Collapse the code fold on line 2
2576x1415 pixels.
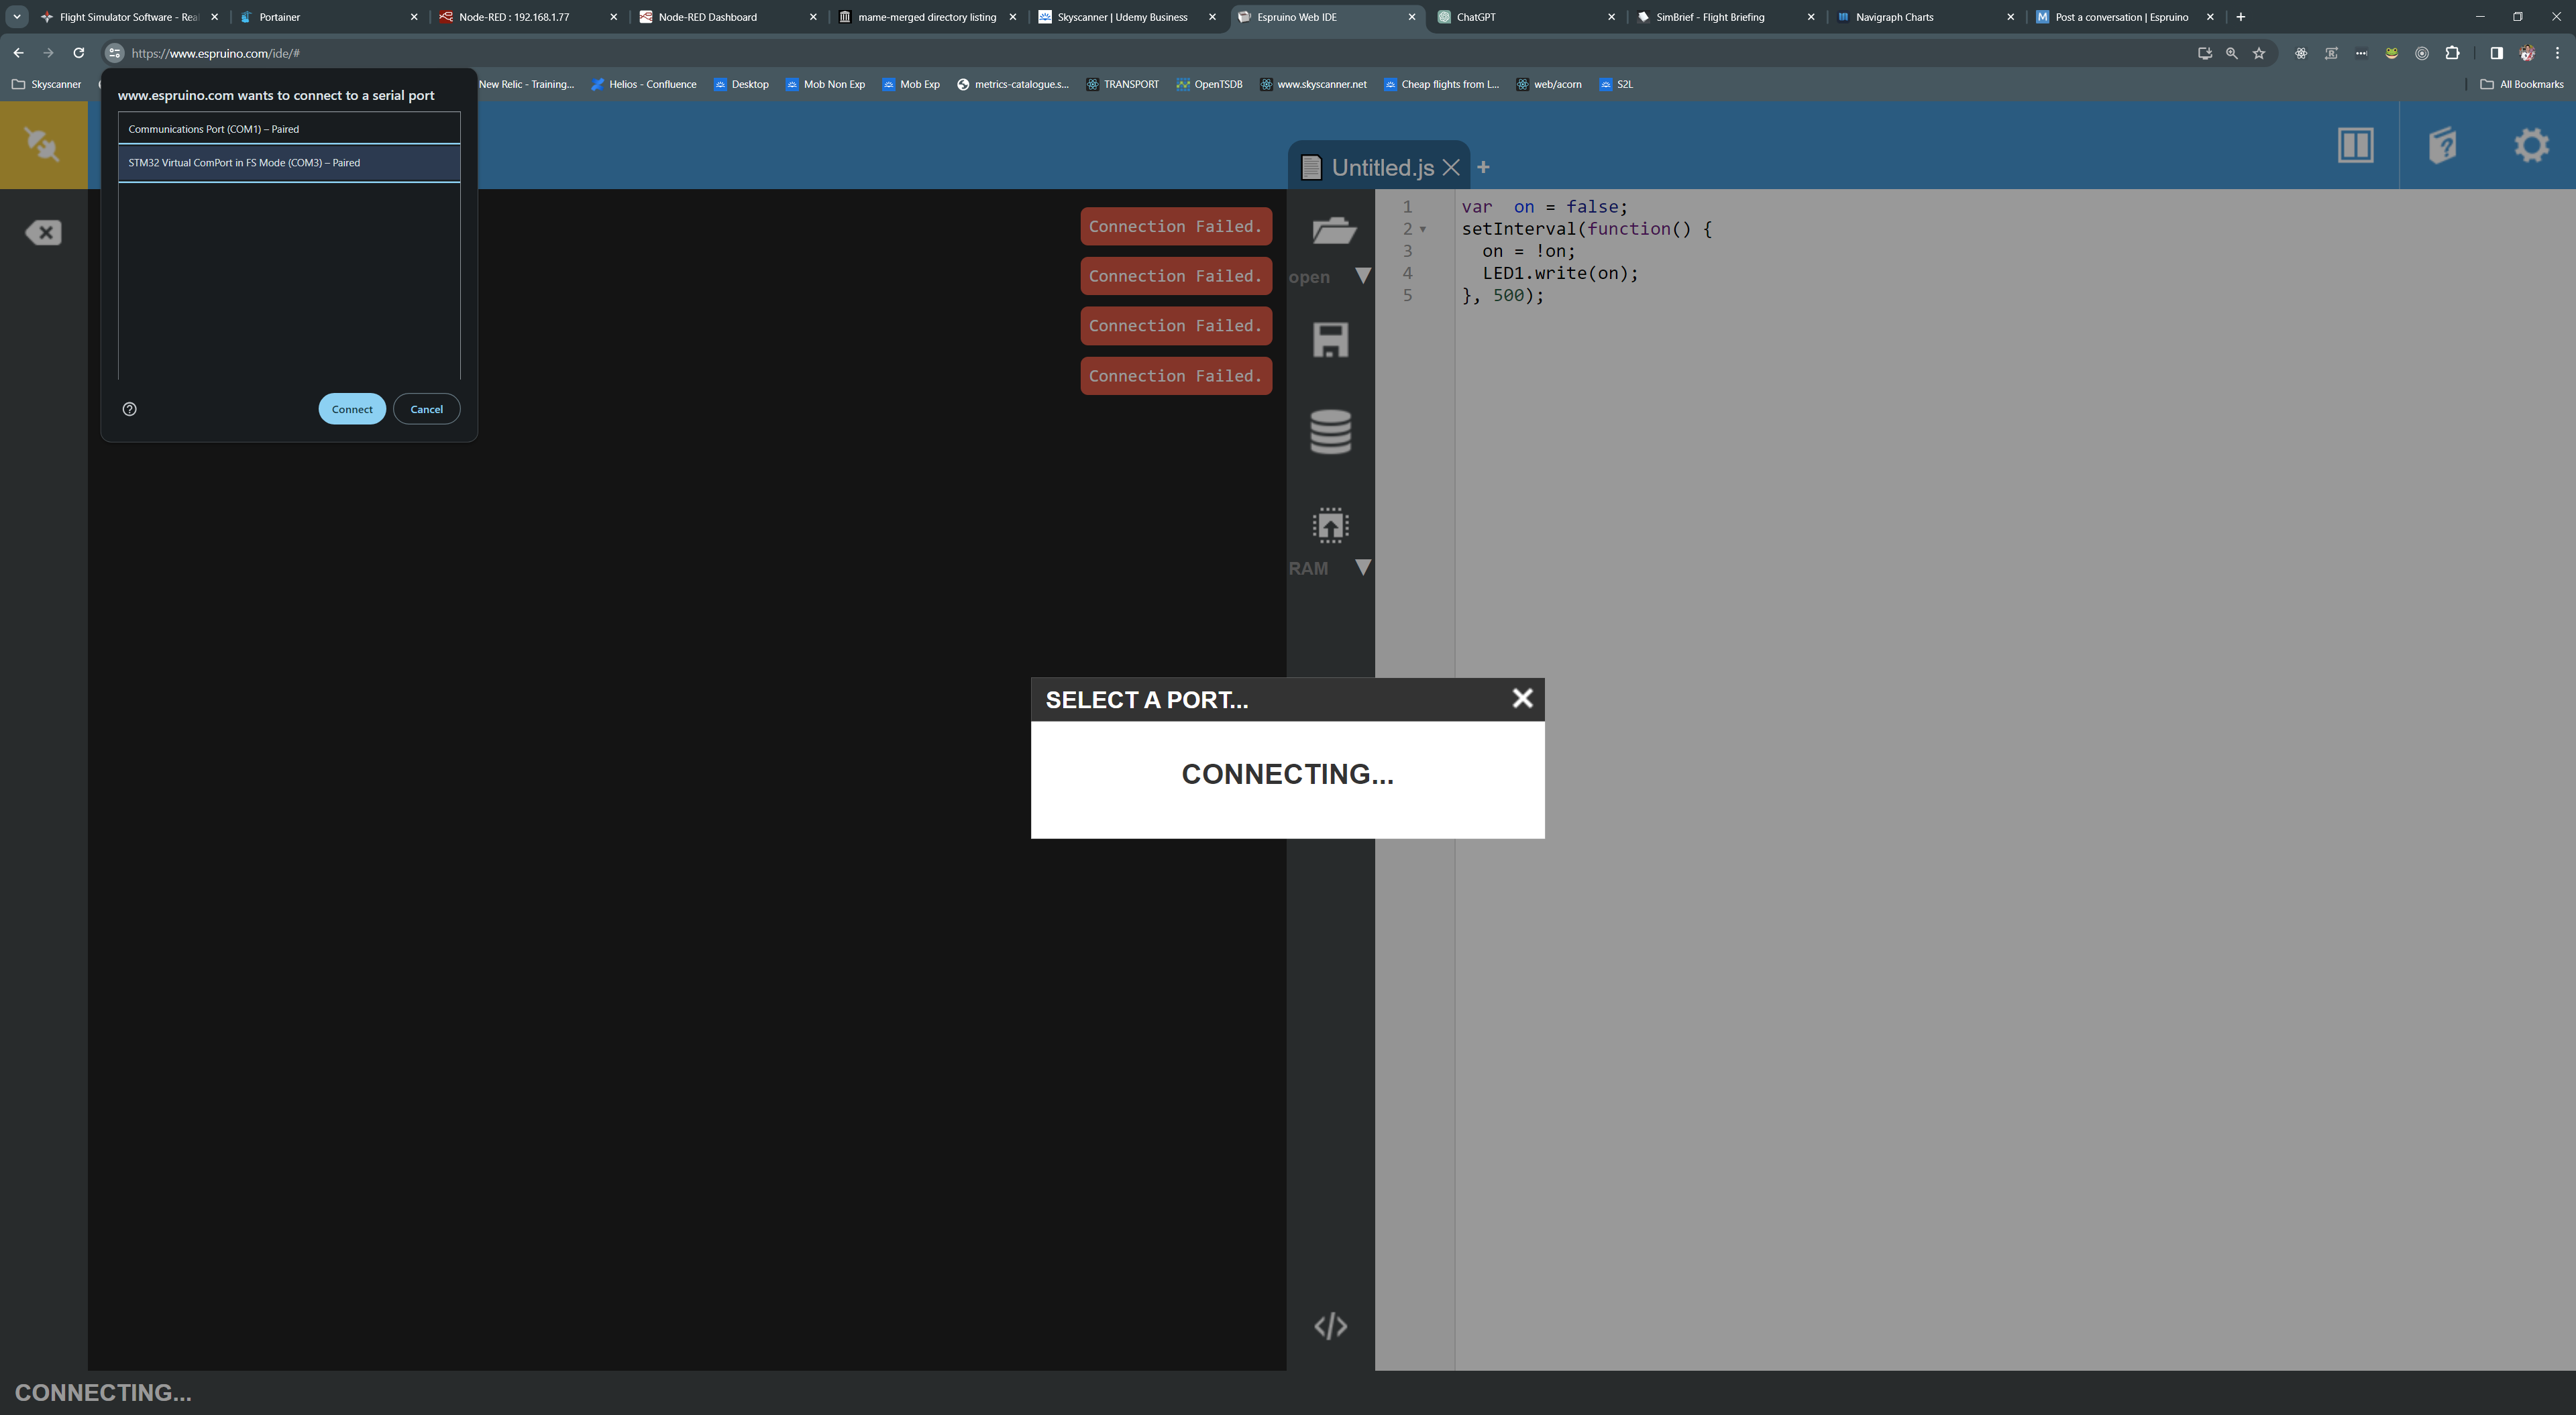tap(1423, 230)
